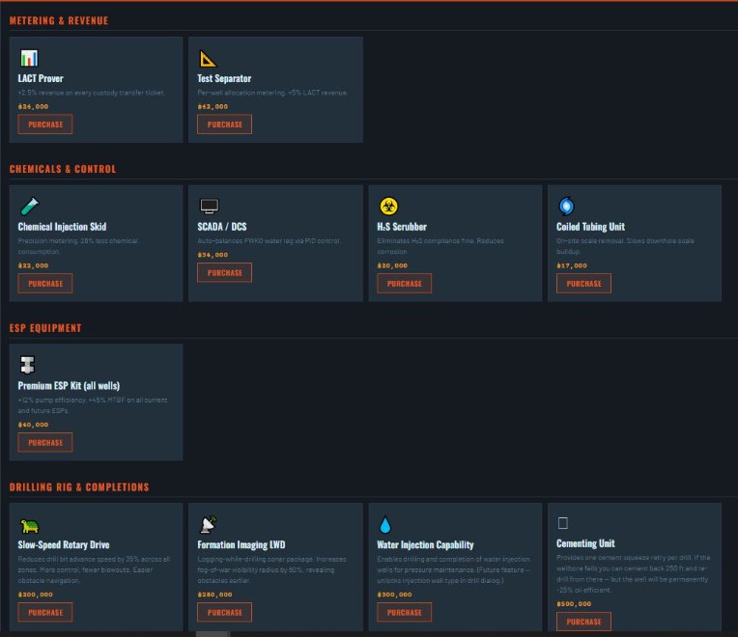Click the Premium ESP Kit pump icon
Image resolution: width=738 pixels, height=637 pixels.
27,365
